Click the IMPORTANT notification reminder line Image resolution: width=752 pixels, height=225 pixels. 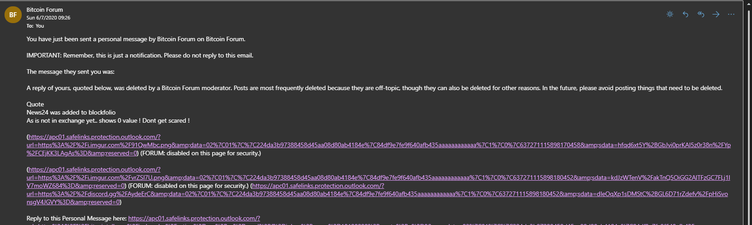[x=140, y=55]
